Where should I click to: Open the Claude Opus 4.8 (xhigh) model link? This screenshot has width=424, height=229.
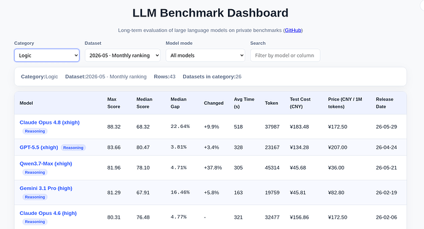click(x=50, y=122)
